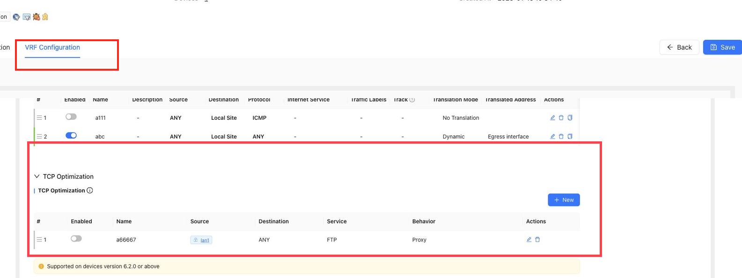Click the abc rule name
The height and width of the screenshot is (278, 742).
coord(100,137)
